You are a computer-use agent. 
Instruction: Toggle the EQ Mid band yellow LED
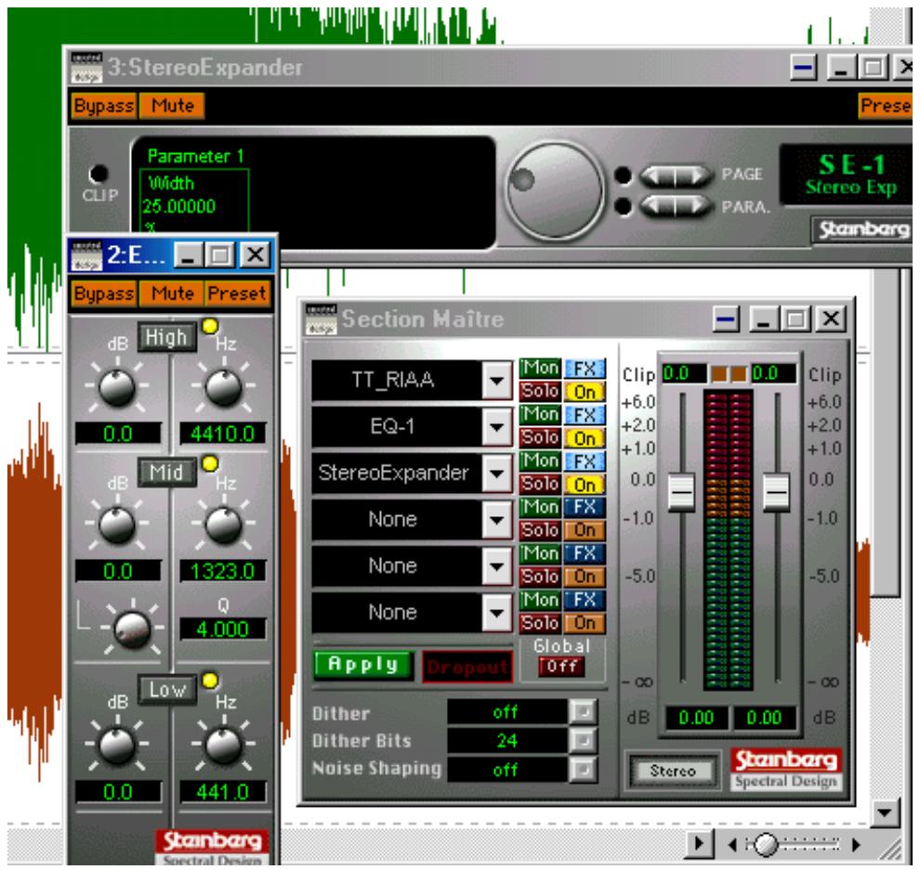(x=210, y=463)
